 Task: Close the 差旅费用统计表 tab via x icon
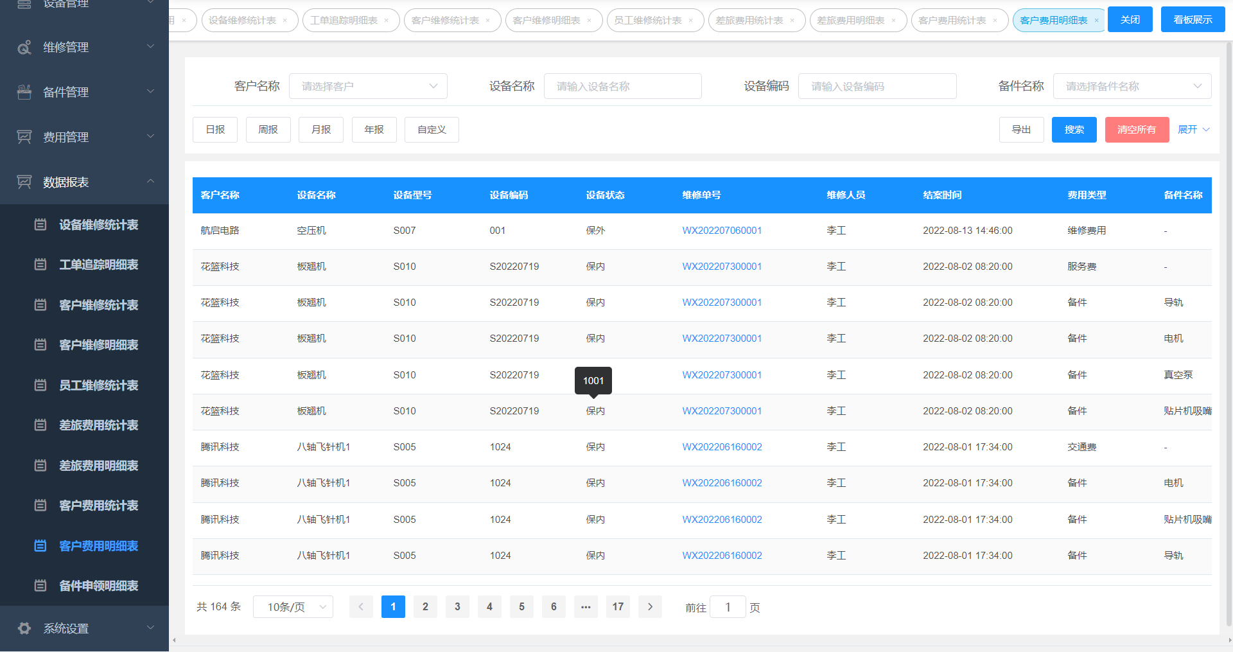coord(792,21)
